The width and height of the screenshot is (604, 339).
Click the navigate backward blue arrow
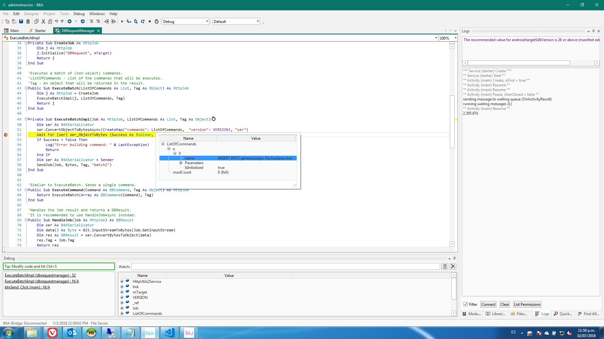70,21
